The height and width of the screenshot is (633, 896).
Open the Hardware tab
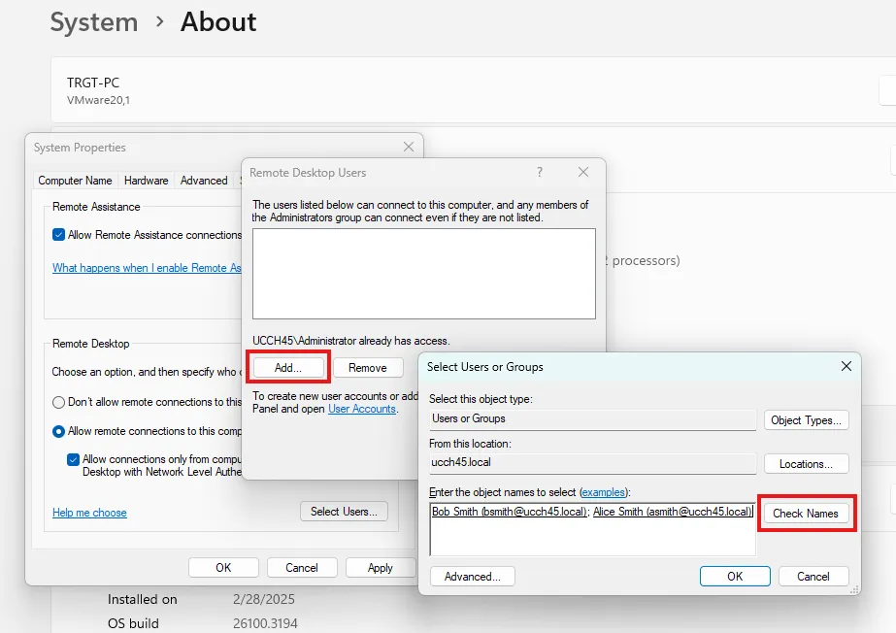click(146, 181)
